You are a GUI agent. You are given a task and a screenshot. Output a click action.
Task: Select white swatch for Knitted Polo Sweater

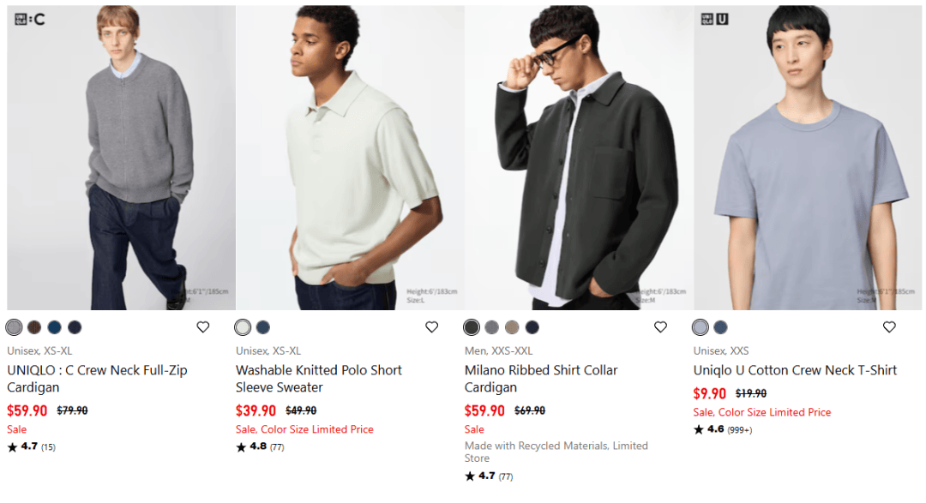pyautogui.click(x=243, y=327)
